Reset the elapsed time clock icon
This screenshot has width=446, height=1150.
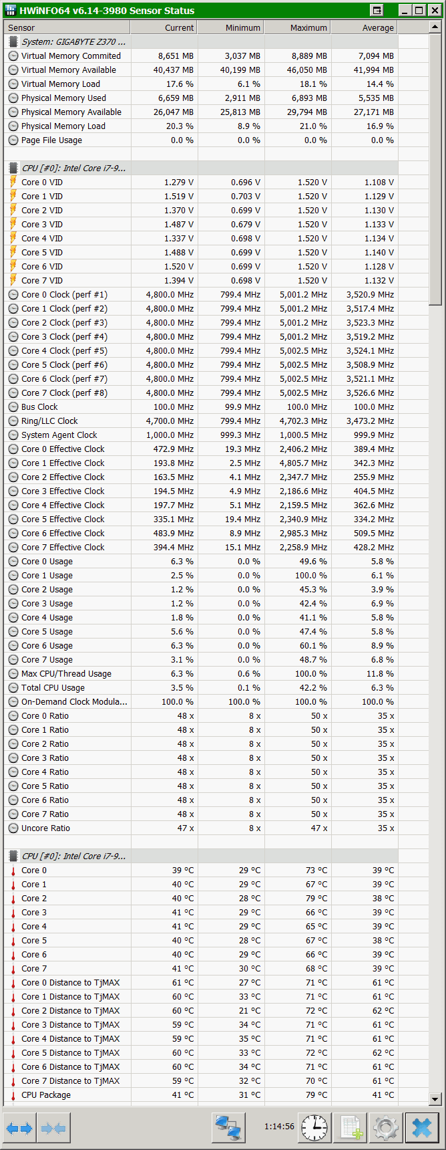pyautogui.click(x=314, y=1129)
